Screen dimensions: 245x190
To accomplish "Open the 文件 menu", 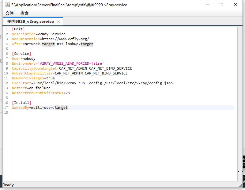I will click(9, 13).
